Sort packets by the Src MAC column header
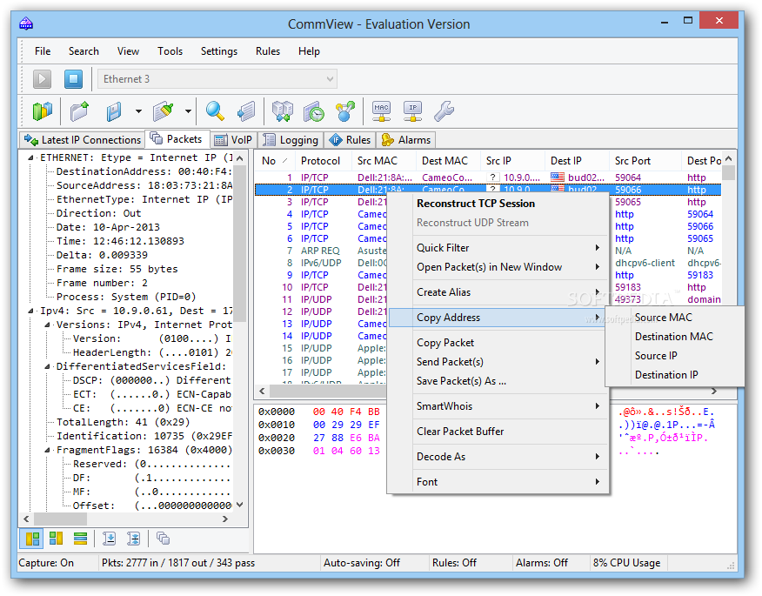Image resolution: width=762 pixels, height=596 pixels. (384, 161)
